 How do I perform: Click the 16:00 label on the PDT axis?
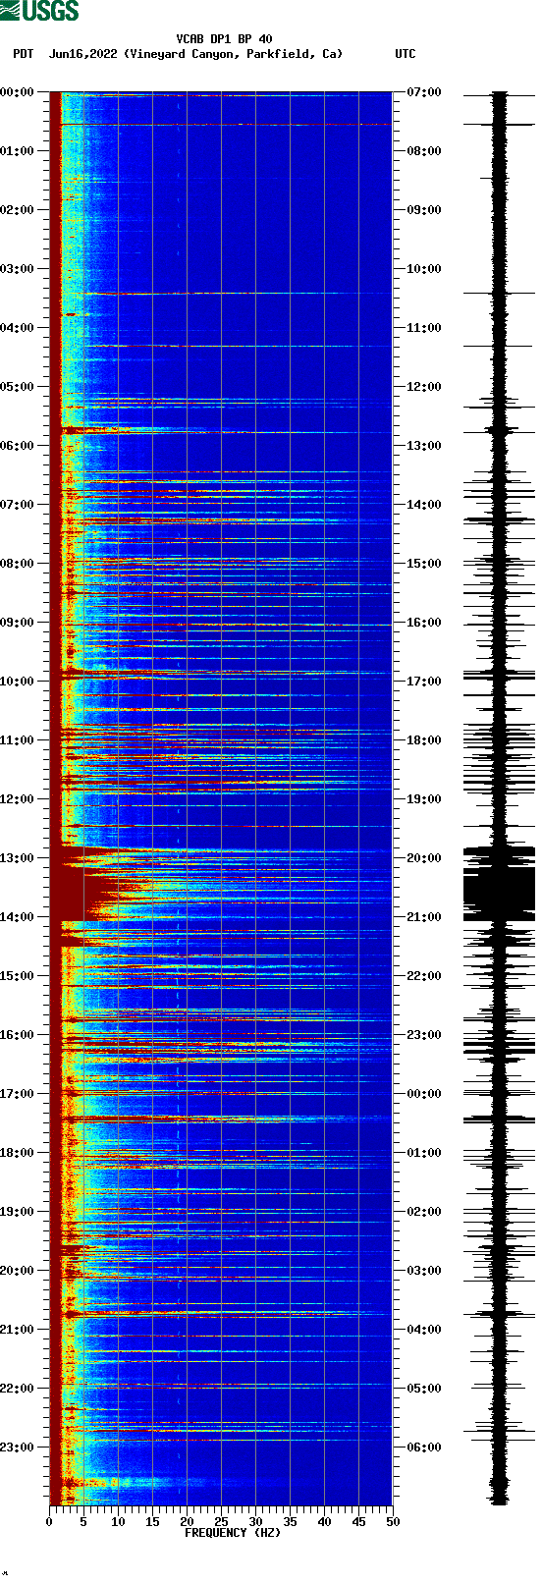click(17, 1035)
